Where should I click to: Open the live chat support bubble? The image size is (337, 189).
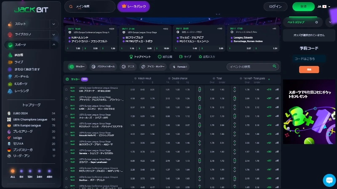pos(329,180)
